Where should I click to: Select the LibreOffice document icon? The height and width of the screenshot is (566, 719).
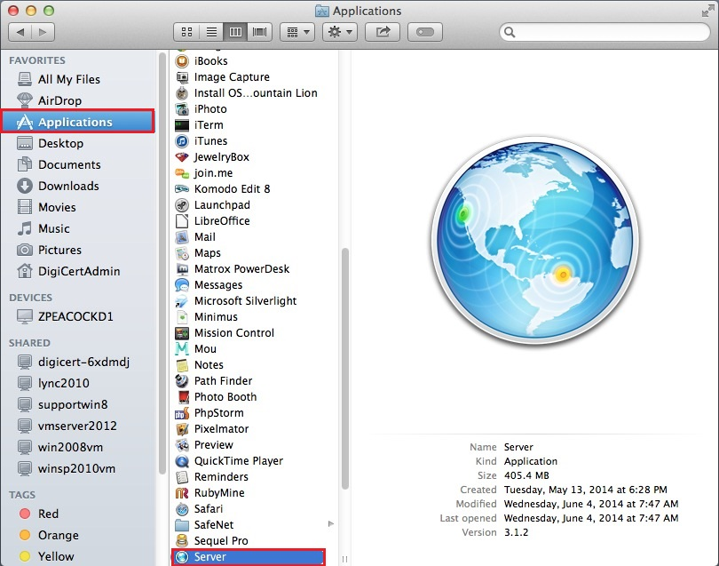[182, 220]
